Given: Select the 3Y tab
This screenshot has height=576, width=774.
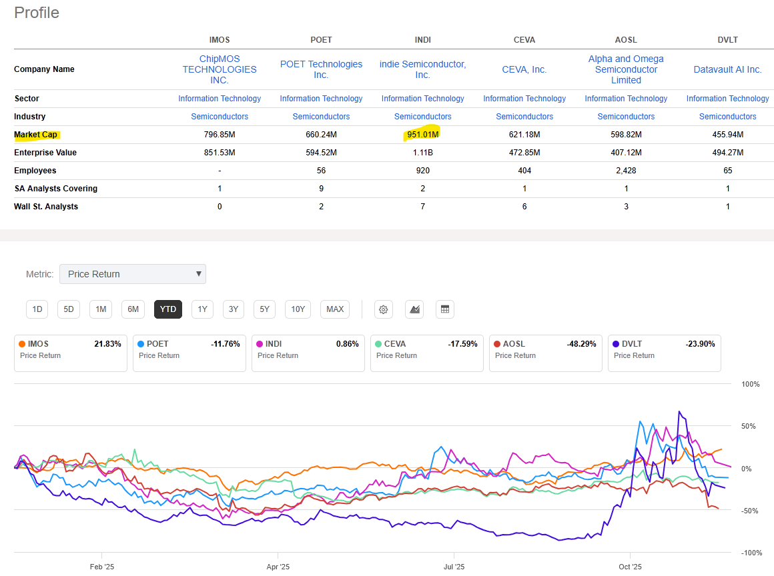Looking at the screenshot, I should coord(233,309).
